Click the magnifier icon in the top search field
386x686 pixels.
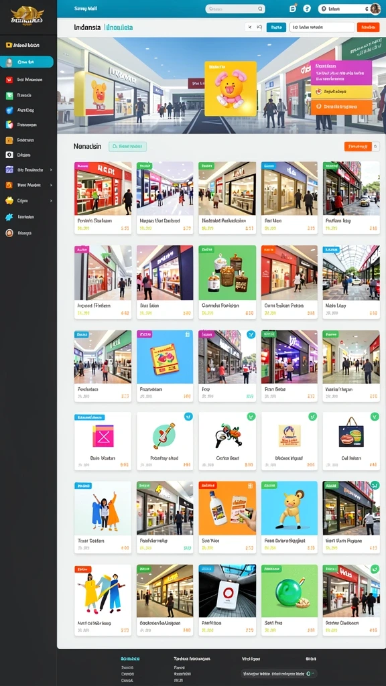tap(260, 9)
